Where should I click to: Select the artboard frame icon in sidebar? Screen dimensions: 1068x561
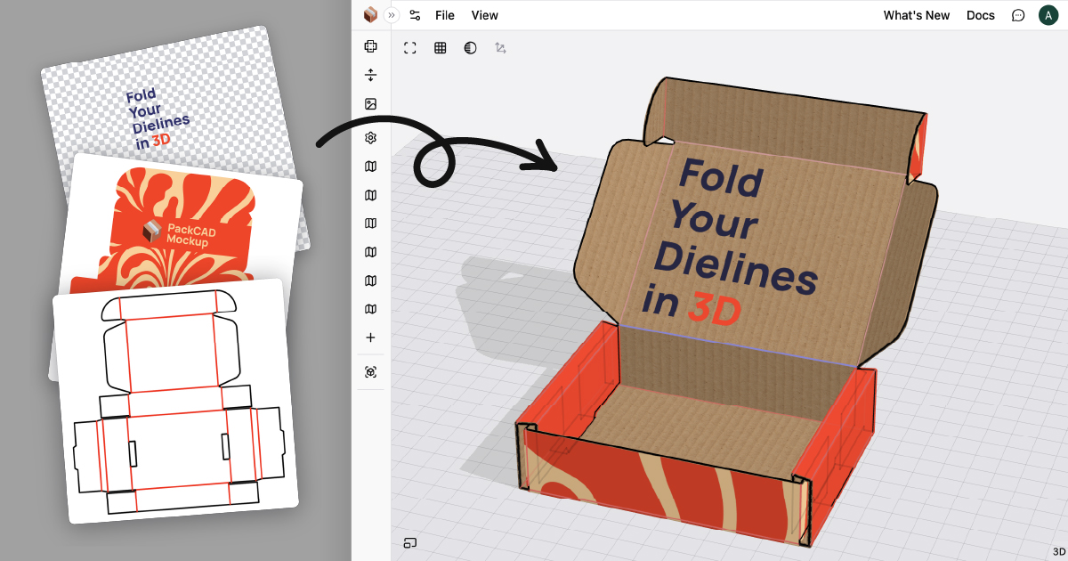[x=371, y=46]
